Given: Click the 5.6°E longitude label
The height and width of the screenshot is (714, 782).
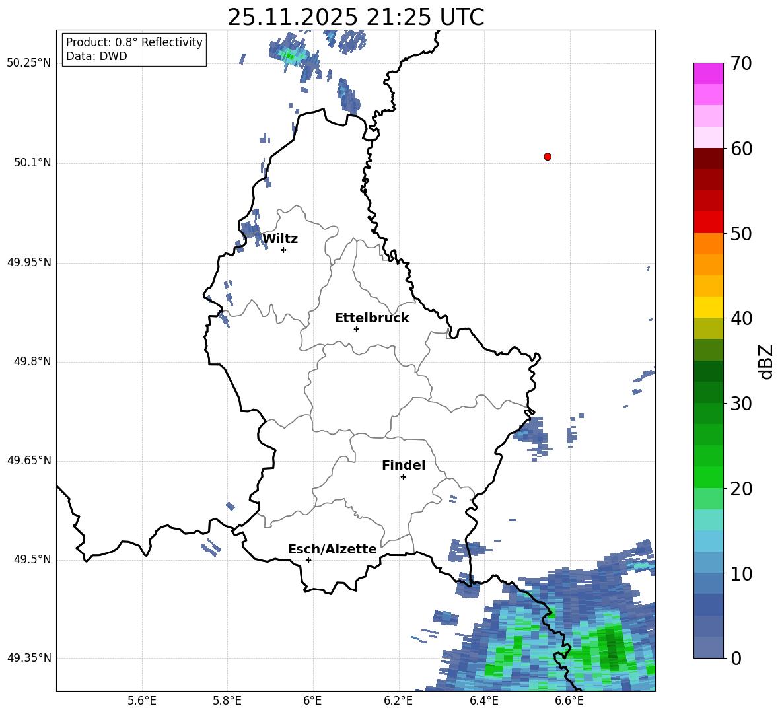Looking at the screenshot, I should click(142, 701).
